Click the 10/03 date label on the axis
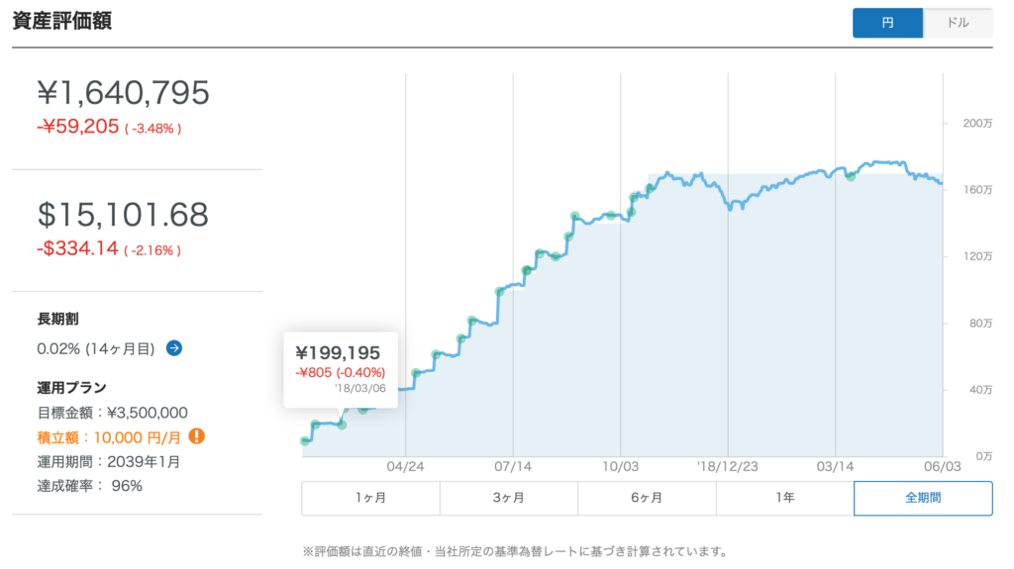Screen dimensions: 1014x569 (620, 466)
